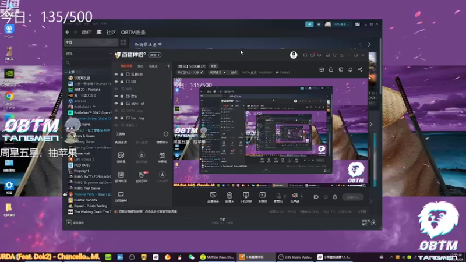
Task: Select 'Battlefield 1' in Steam list
Action: click(85, 107)
